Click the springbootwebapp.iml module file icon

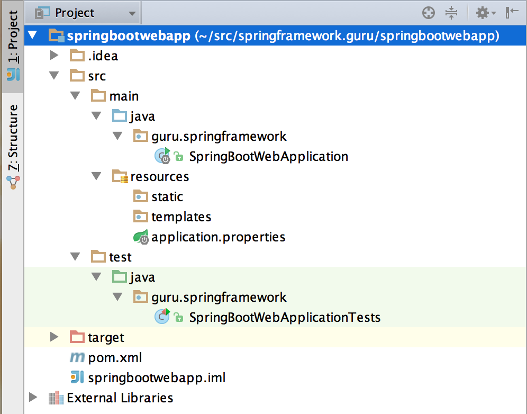coord(77,377)
